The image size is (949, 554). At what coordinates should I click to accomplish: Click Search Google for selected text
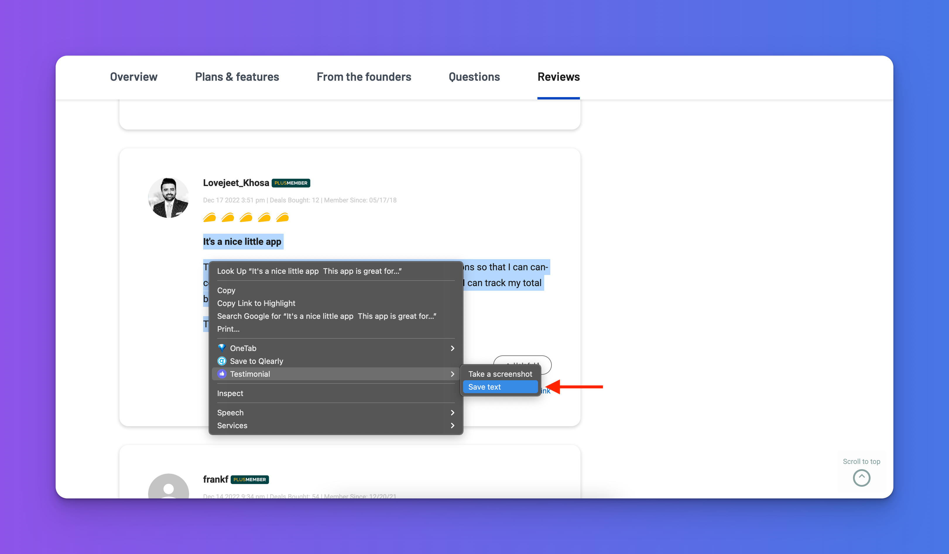coord(335,316)
